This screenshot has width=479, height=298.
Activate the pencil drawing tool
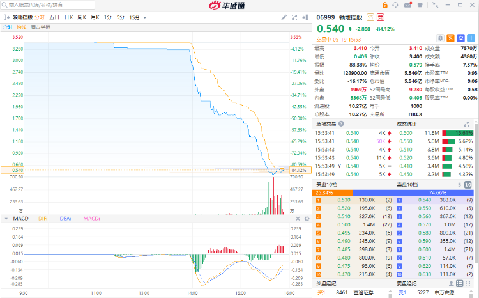[284, 17]
